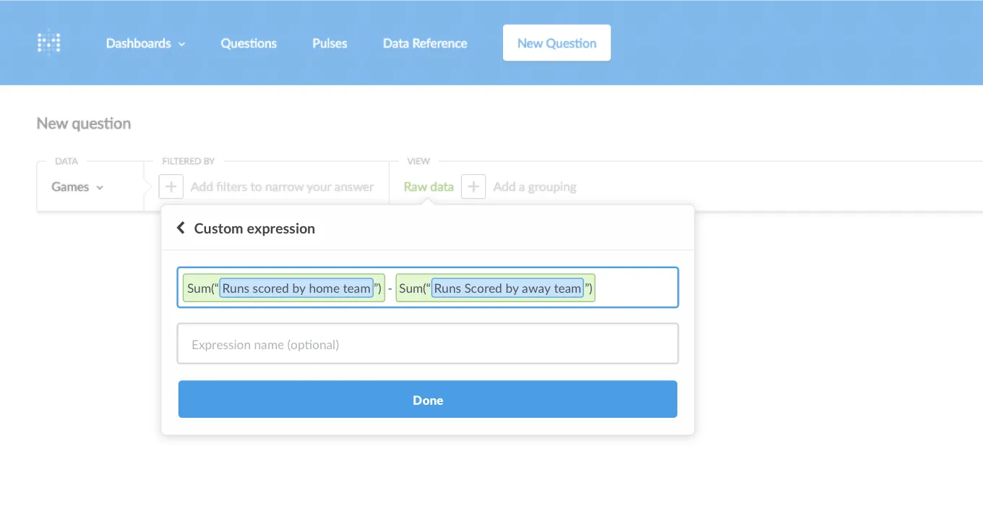Click the minus operator between the Sum expressions
This screenshot has height=506, width=983.
tap(390, 288)
